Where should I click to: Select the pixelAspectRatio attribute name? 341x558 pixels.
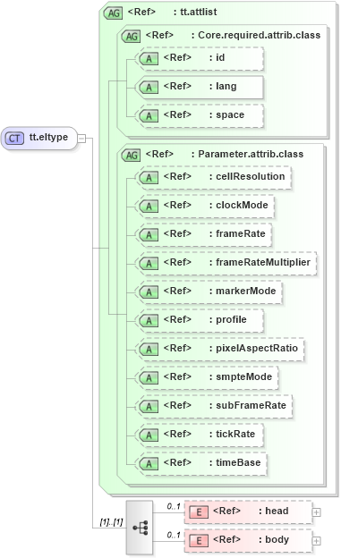pos(257,349)
